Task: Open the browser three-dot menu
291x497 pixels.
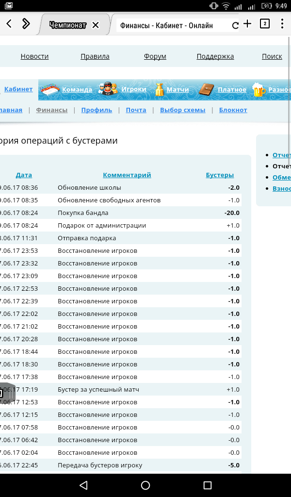Action: pyautogui.click(x=282, y=24)
